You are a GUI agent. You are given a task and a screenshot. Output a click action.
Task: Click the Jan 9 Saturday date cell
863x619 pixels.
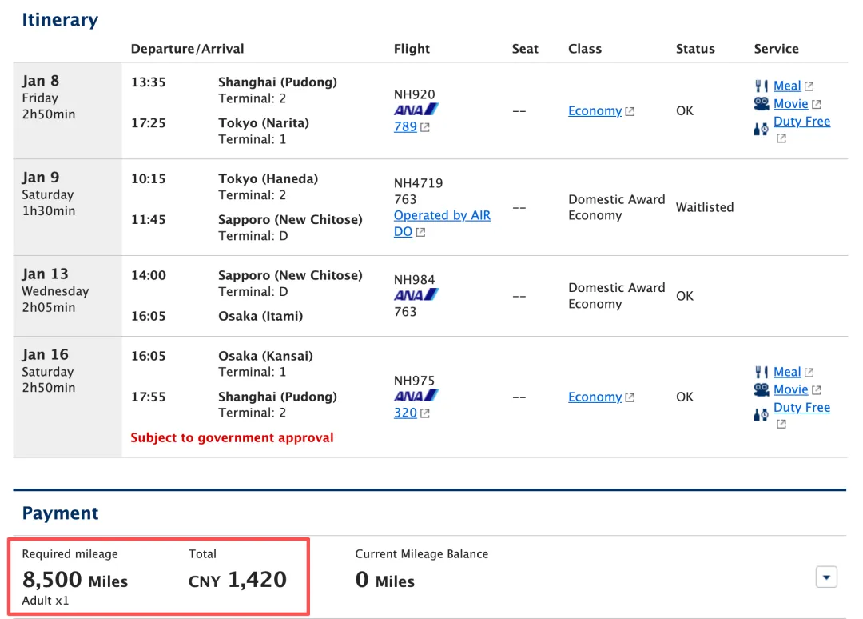(x=67, y=207)
